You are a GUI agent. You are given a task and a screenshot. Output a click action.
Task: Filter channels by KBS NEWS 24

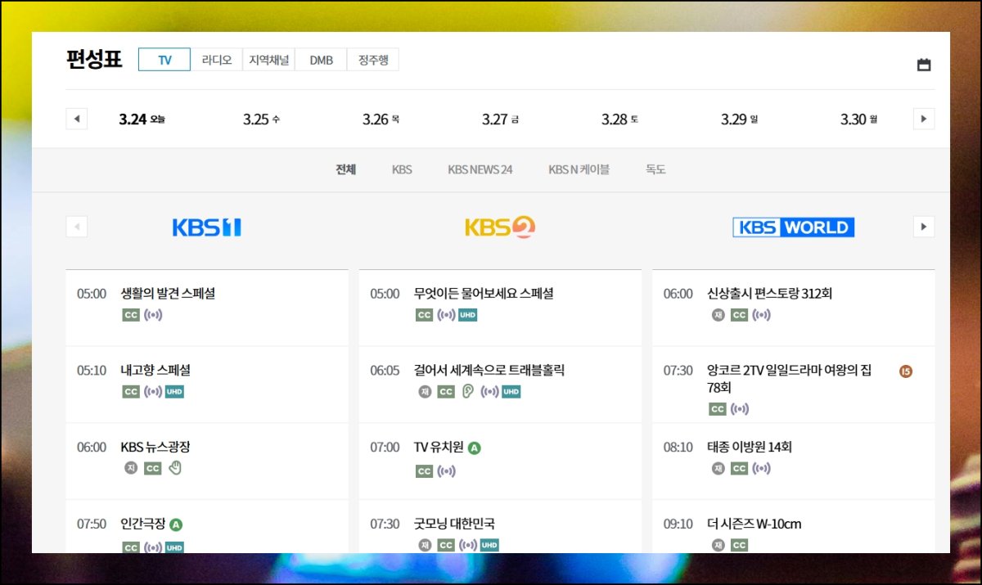480,170
